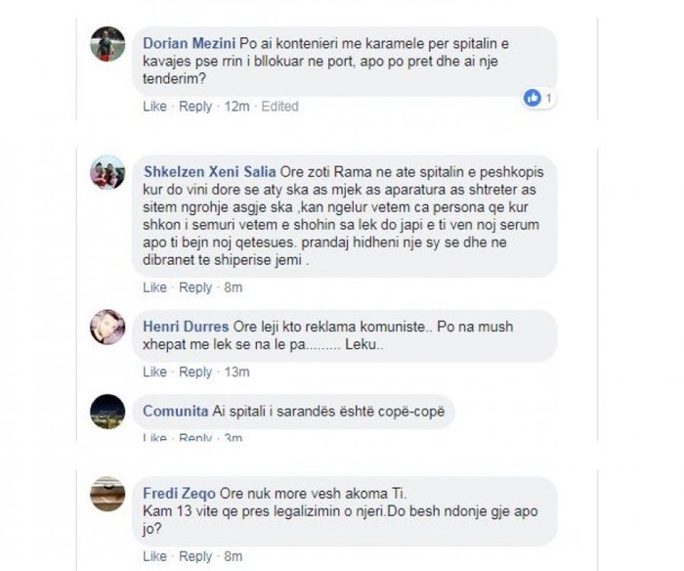The image size is (684, 571).
Task: View the reaction count on Dorian's comment
Action: click(x=548, y=98)
